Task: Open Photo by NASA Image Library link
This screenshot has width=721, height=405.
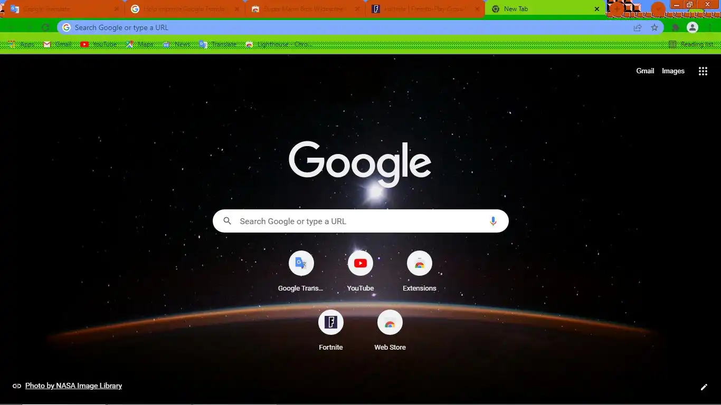Action: point(73,386)
